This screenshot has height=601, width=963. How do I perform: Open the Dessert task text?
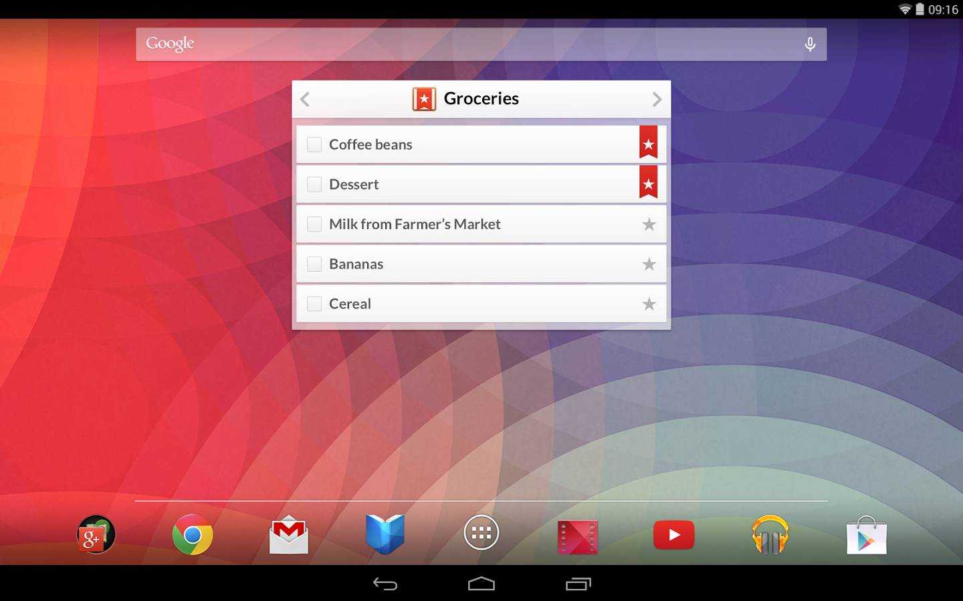pos(354,184)
